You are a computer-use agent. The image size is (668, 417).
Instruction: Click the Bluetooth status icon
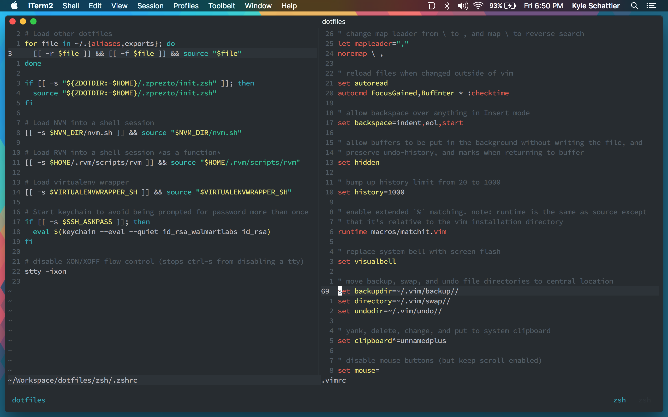447,5
